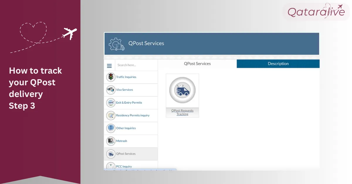The height and width of the screenshot is (184, 352).
Task: Click the QPost Services header gear-truck icon
Action: point(117,44)
